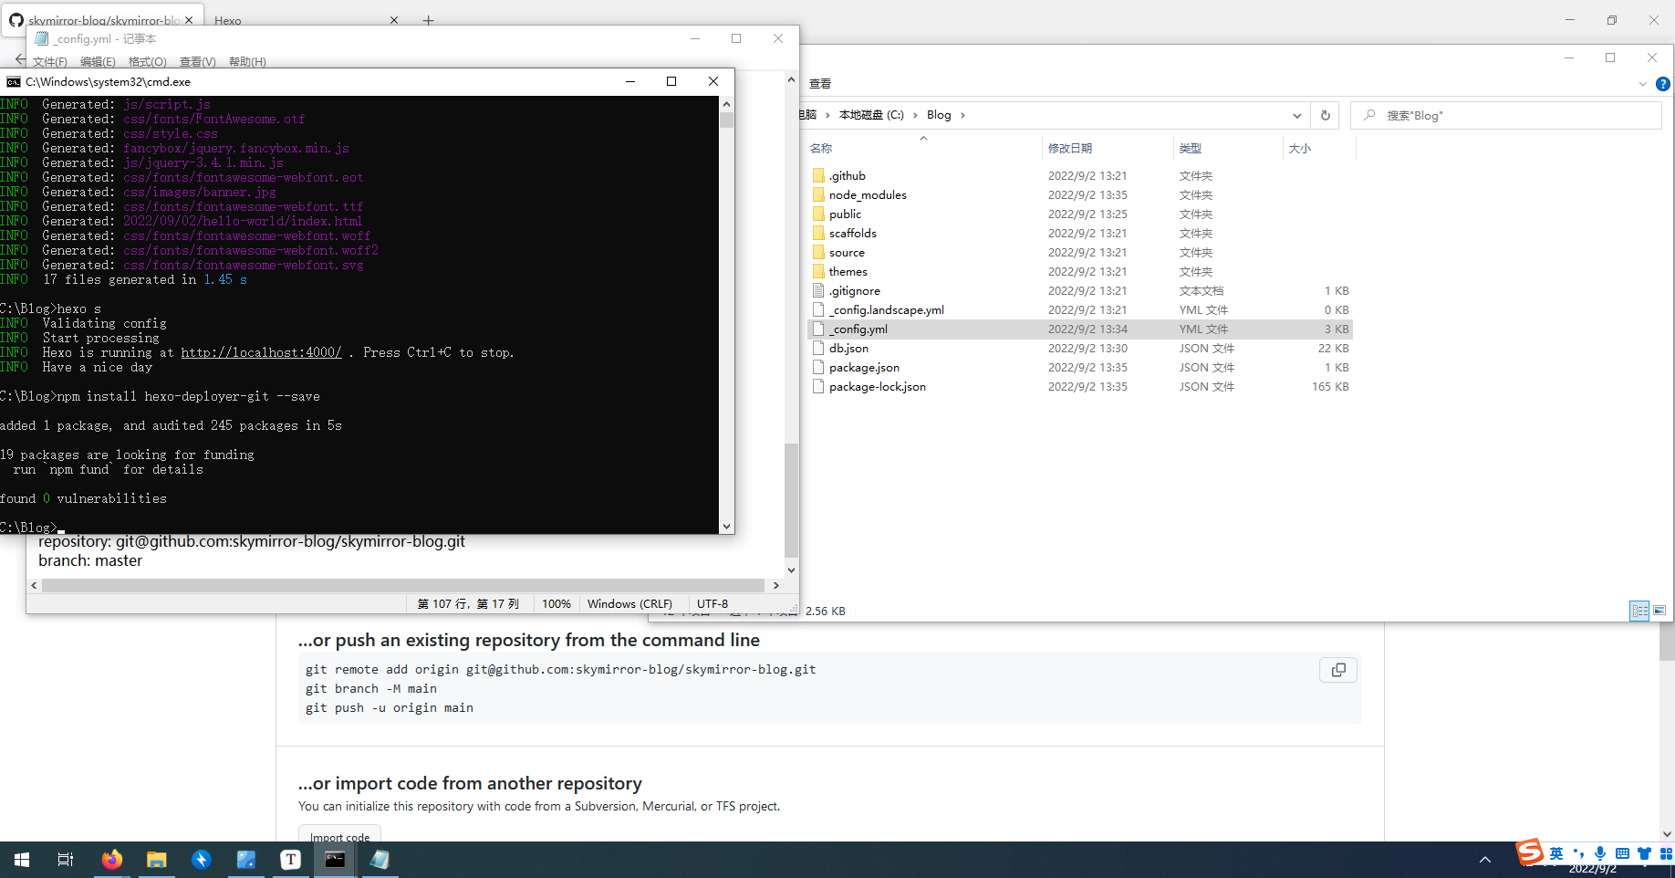Refresh the Blog folder view
The height and width of the screenshot is (878, 1675).
[1325, 115]
